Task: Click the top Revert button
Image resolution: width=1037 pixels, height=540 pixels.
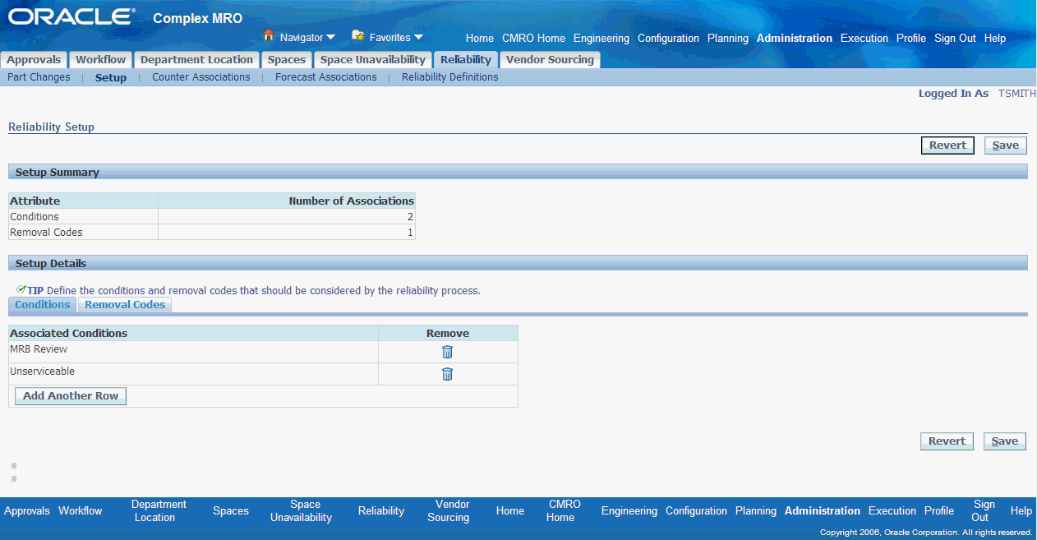Action: 947,145
